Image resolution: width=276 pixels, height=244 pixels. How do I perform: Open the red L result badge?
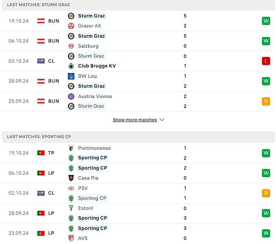point(266,61)
